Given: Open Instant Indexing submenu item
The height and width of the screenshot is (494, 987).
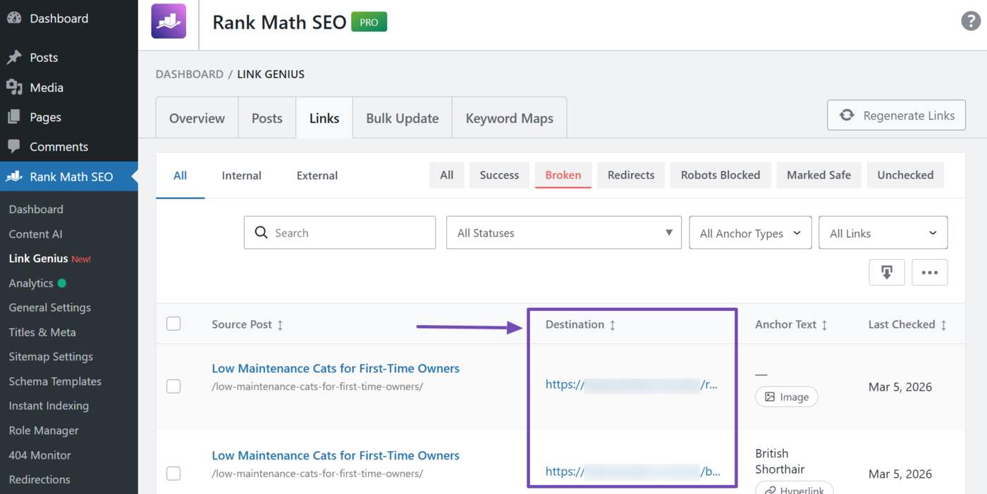Looking at the screenshot, I should click(x=49, y=405).
